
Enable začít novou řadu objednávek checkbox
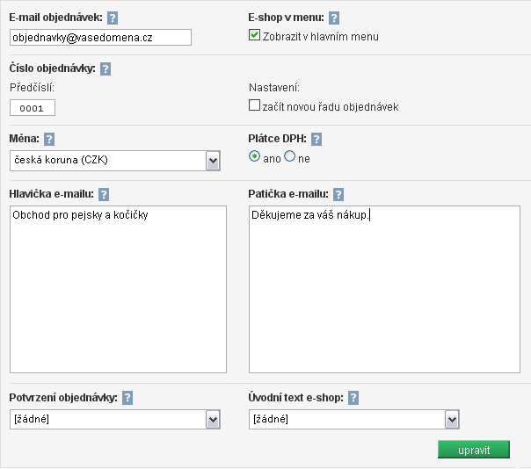coord(255,106)
